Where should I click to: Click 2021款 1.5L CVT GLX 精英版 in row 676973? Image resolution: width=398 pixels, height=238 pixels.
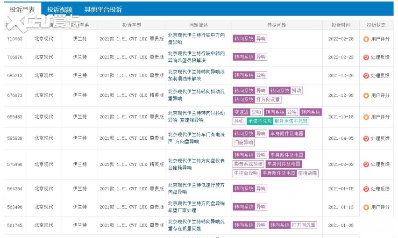click(131, 95)
